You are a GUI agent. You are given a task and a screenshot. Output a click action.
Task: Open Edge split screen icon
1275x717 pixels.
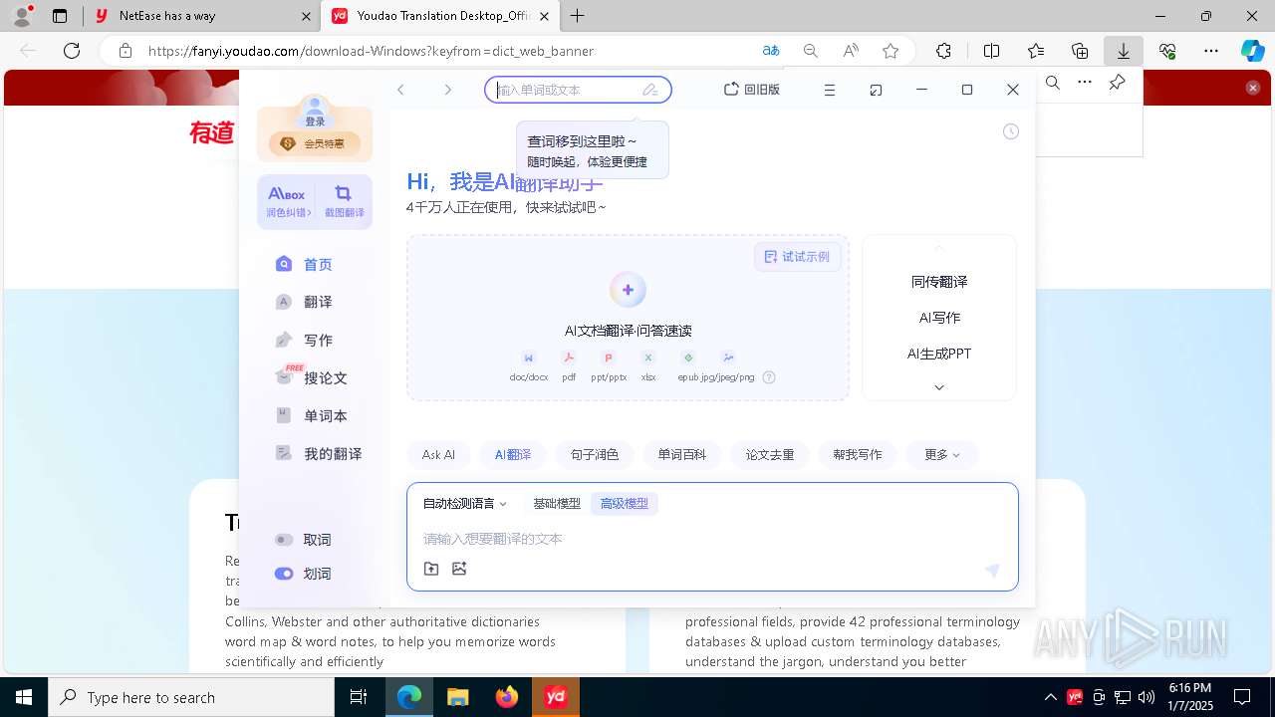coord(991,51)
